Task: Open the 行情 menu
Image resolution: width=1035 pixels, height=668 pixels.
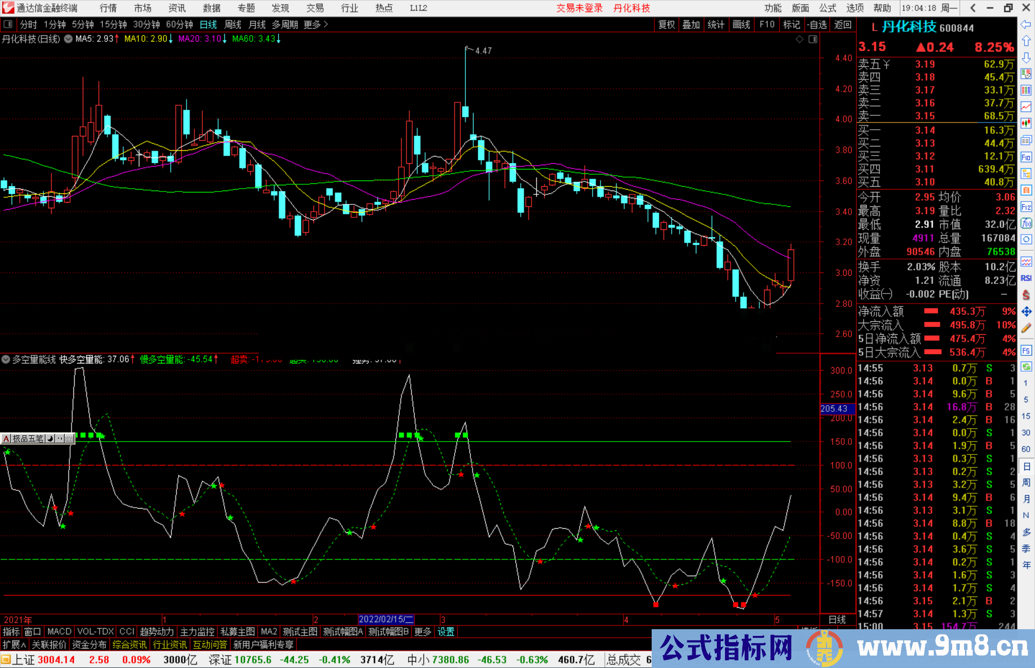Action: pyautogui.click(x=108, y=8)
